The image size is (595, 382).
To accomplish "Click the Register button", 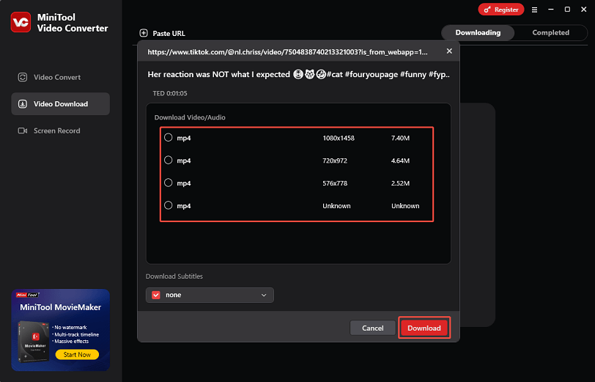I will click(501, 10).
